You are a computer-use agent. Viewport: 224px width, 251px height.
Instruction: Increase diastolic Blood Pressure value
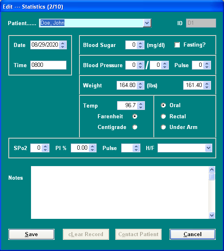click(165, 63)
